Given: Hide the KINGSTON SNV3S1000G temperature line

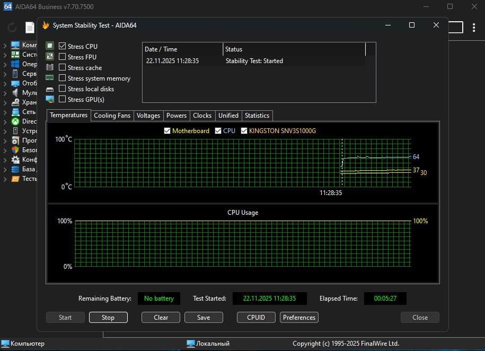Looking at the screenshot, I should (x=244, y=130).
